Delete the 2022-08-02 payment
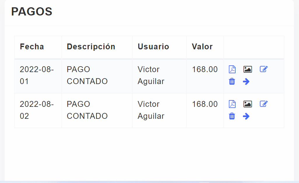Image resolution: width=299 pixels, height=183 pixels. pos(232,116)
